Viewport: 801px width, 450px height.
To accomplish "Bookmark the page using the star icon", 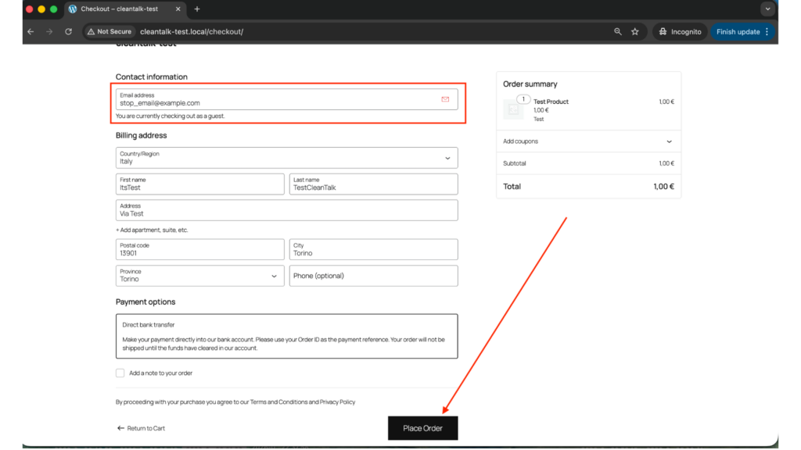I will pyautogui.click(x=634, y=31).
